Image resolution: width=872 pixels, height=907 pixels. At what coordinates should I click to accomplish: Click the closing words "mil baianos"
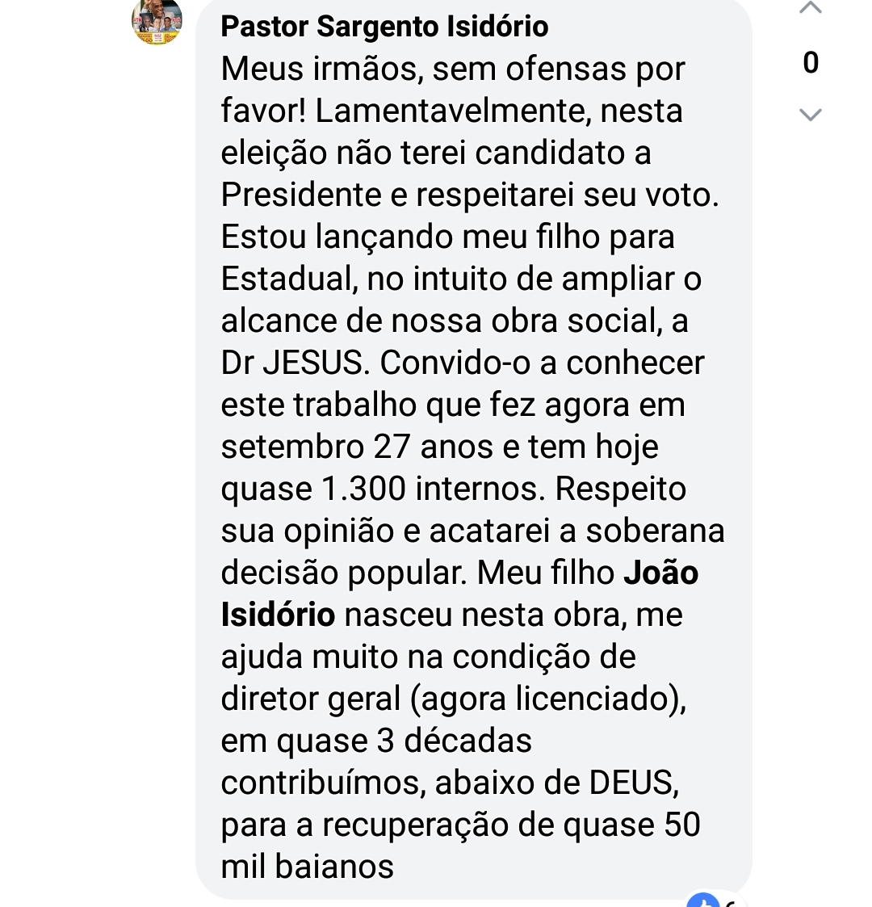tap(307, 867)
